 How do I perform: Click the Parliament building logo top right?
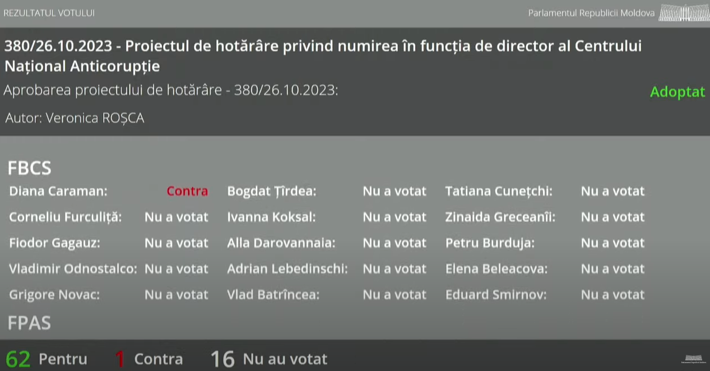pyautogui.click(x=683, y=12)
